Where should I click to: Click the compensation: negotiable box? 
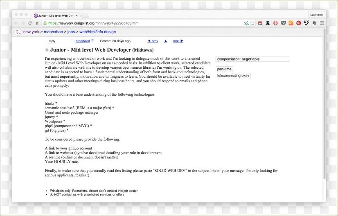click(x=252, y=59)
